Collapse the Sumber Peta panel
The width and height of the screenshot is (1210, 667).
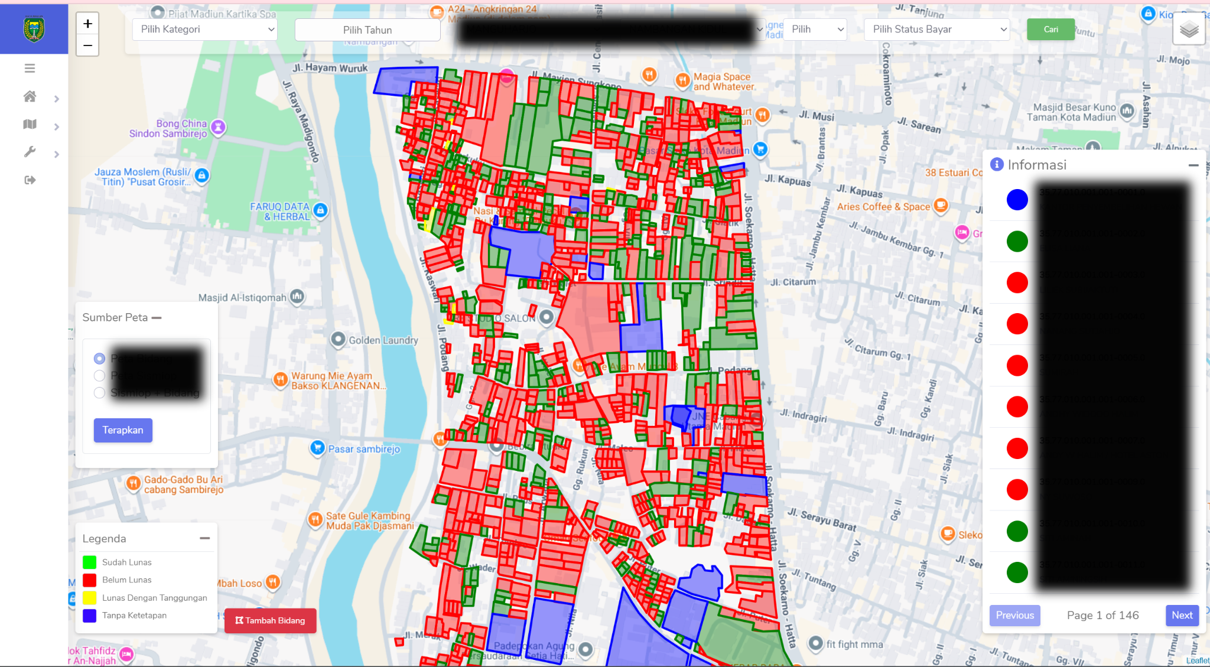[x=157, y=318]
